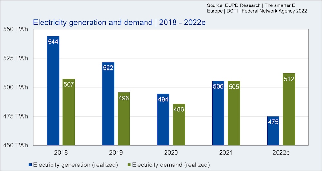
Task: Click the green 2022e bar labeled 512
Action: tap(289, 109)
